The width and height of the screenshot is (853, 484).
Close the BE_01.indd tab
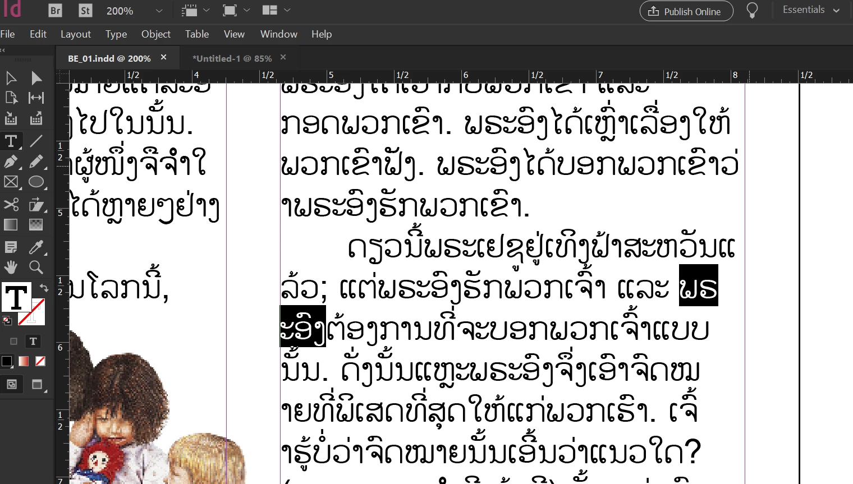click(x=164, y=57)
